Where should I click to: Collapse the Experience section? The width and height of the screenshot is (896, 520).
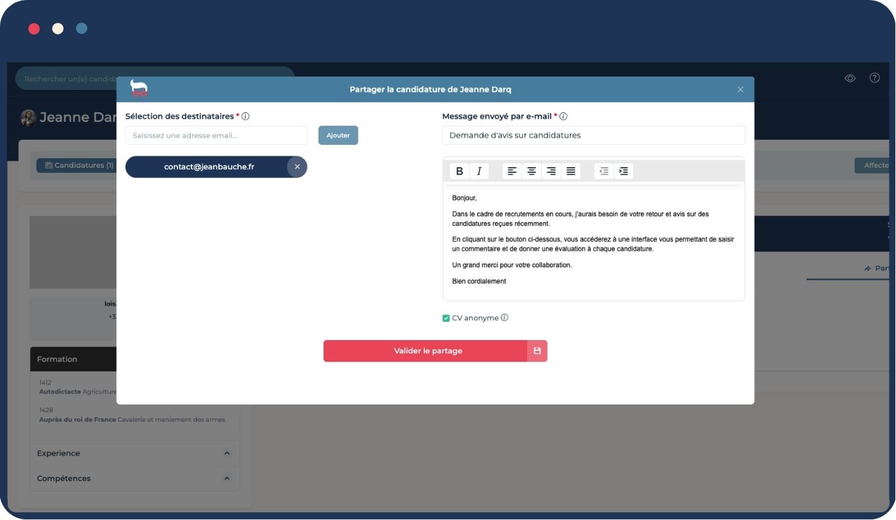point(227,454)
